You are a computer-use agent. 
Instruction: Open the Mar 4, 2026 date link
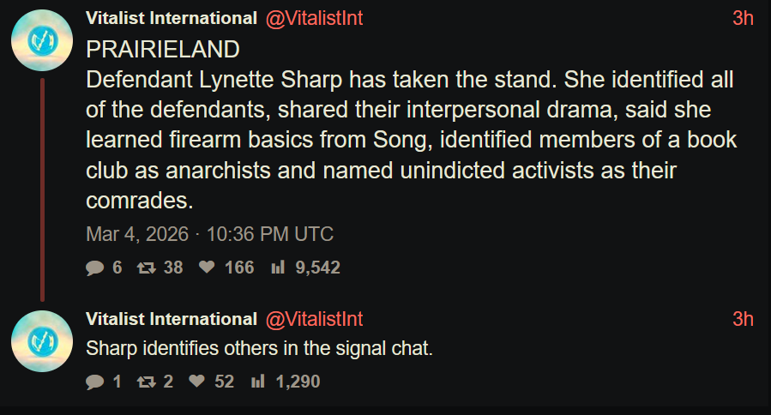(x=209, y=233)
